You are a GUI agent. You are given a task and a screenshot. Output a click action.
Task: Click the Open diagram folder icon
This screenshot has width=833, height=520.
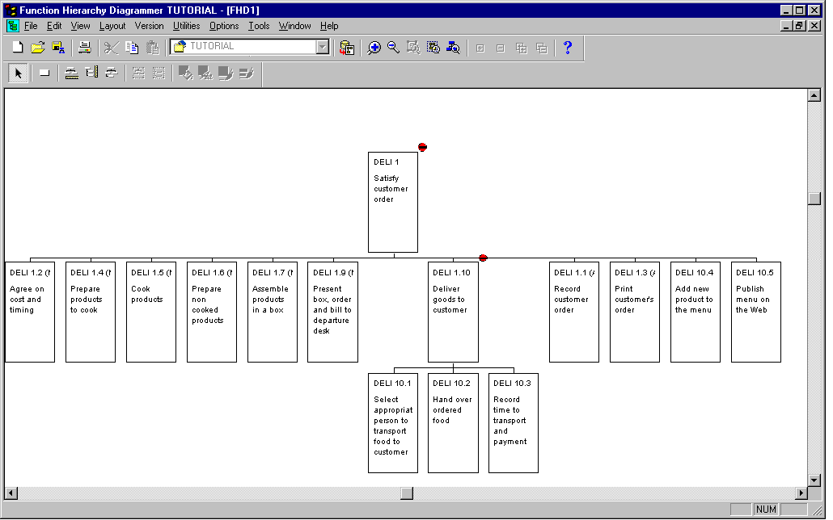tap(37, 48)
